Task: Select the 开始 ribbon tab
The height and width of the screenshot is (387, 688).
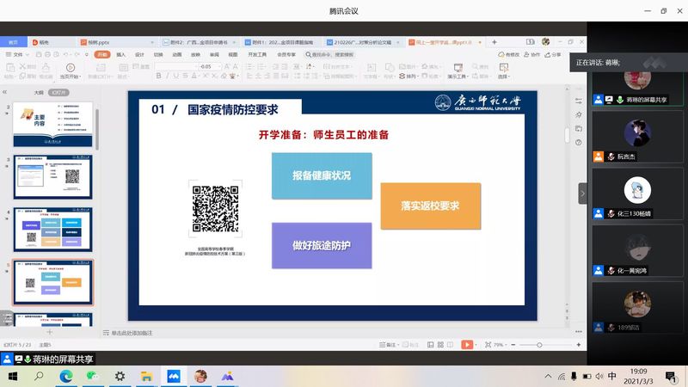Action: click(x=102, y=54)
